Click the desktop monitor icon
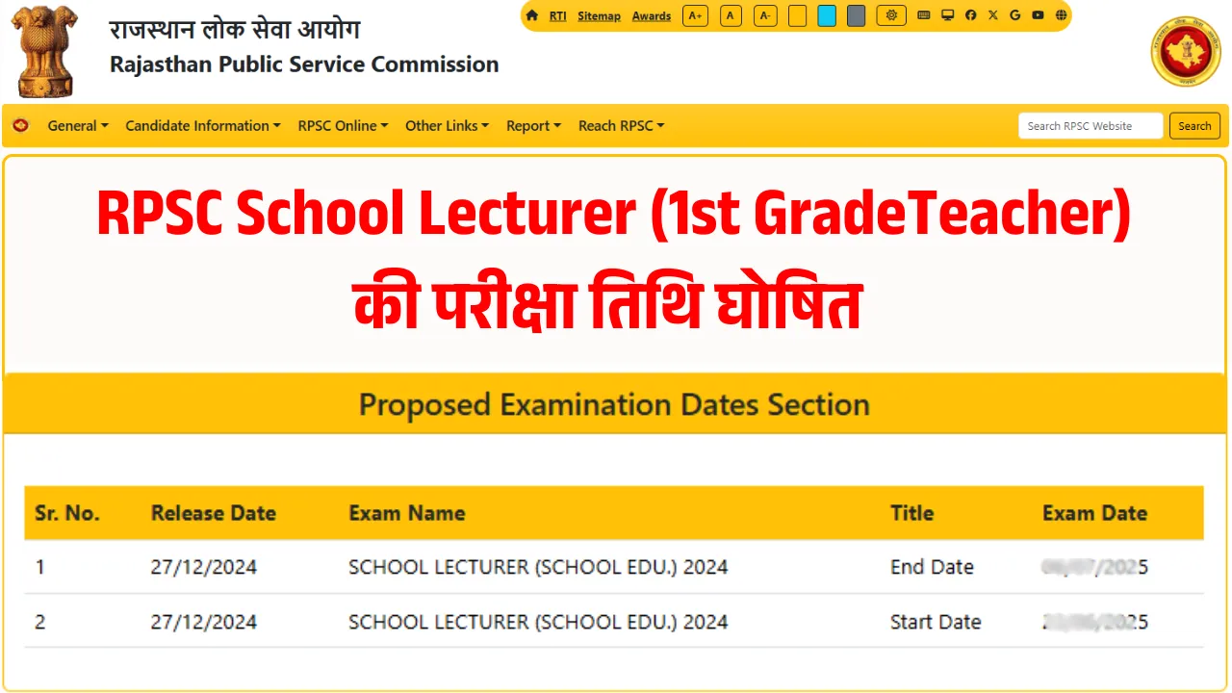Image resolution: width=1232 pixels, height=693 pixels. point(947,15)
